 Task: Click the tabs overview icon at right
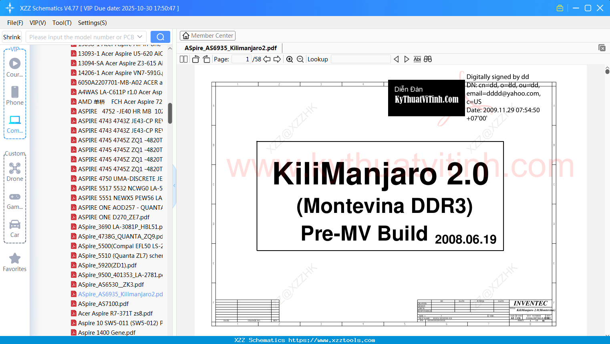602,48
